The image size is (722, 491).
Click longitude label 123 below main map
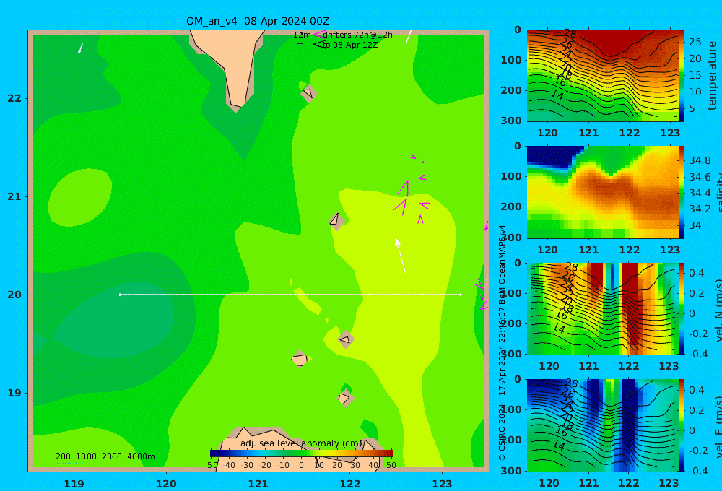click(443, 484)
